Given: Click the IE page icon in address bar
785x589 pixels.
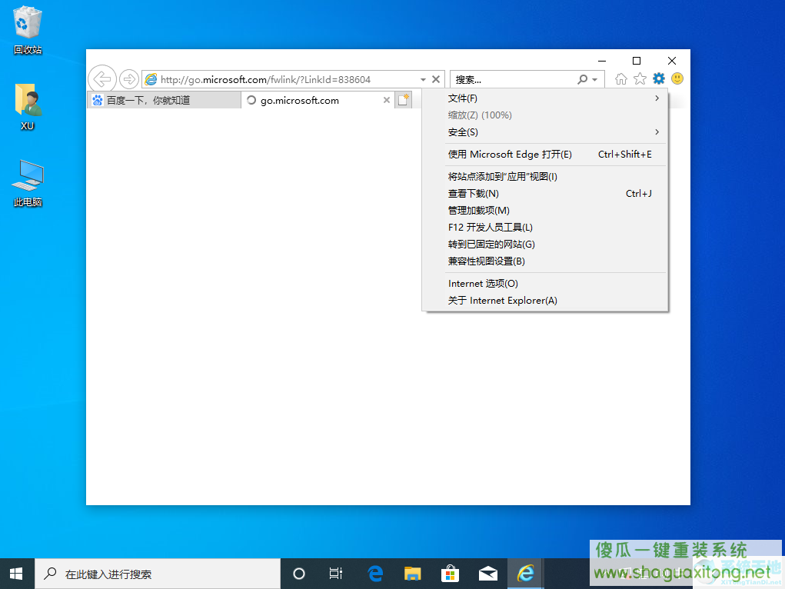Looking at the screenshot, I should (x=151, y=79).
